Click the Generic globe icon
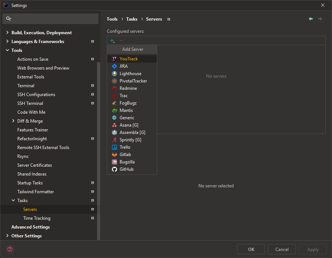 click(114, 118)
